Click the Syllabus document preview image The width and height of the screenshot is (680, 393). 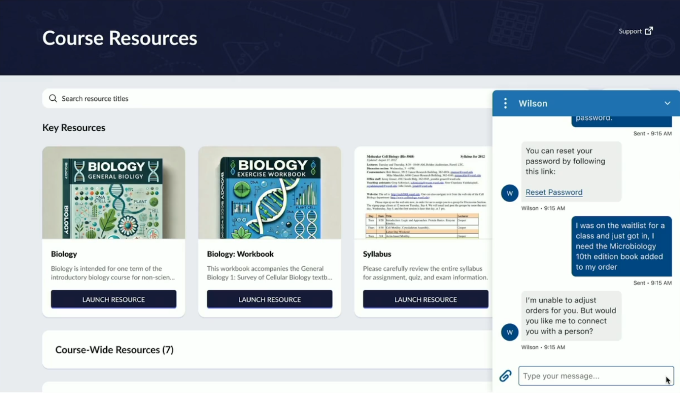pos(423,193)
